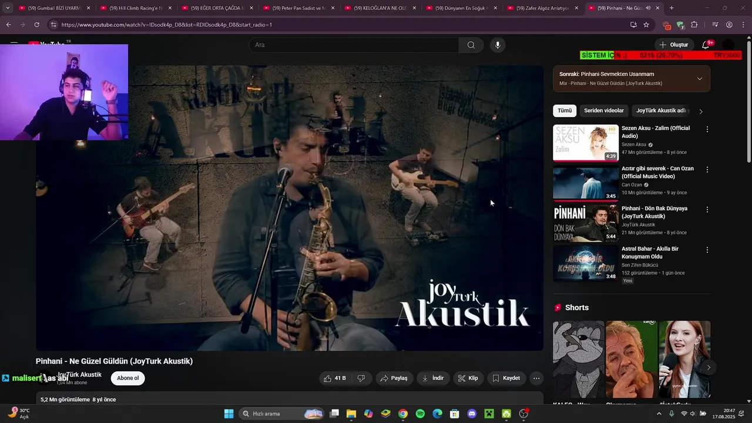The height and width of the screenshot is (423, 752).
Task: Show more filter chips with arrow
Action: (x=700, y=111)
